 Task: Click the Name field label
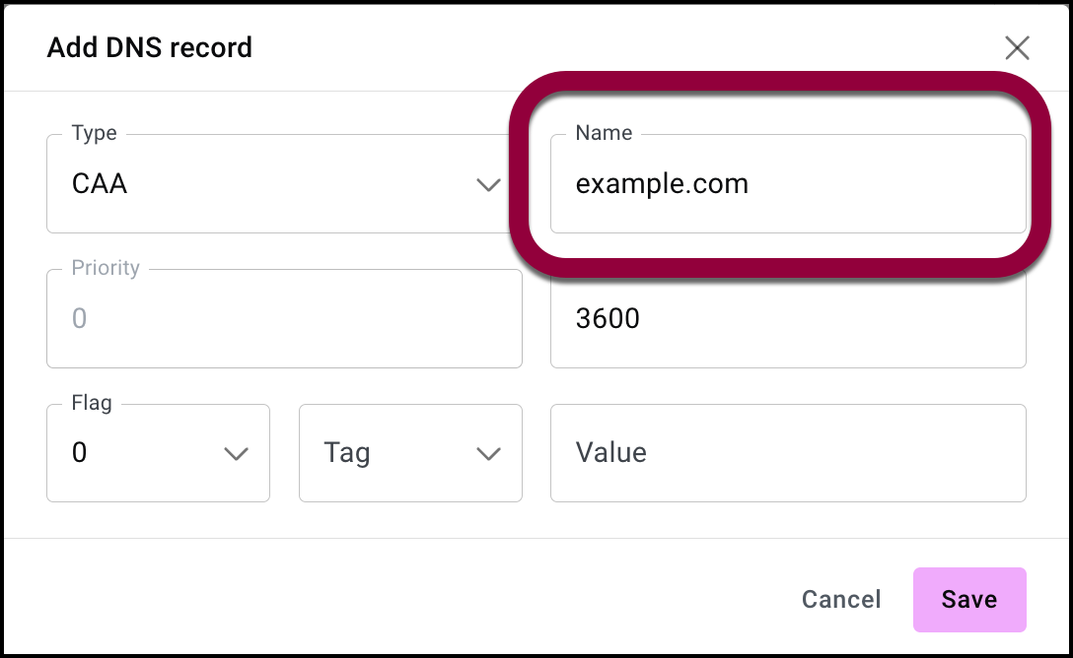(x=604, y=133)
